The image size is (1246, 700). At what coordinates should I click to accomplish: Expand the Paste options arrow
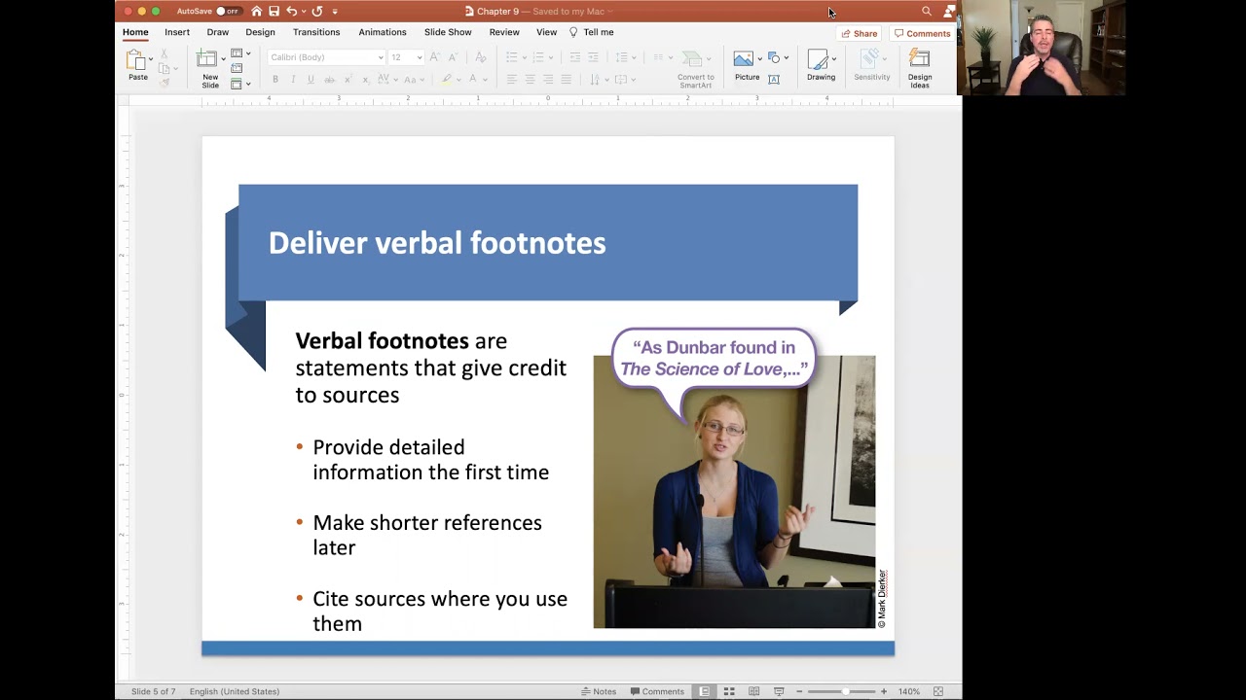click(151, 59)
